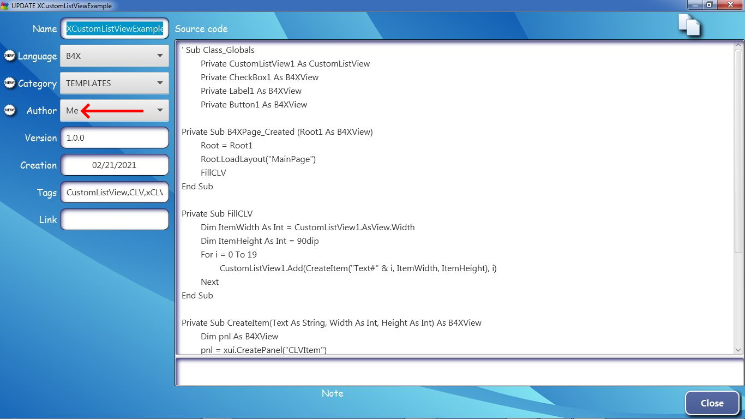Click the NEW badge beside Author
The height and width of the screenshot is (419, 745).
[9, 110]
